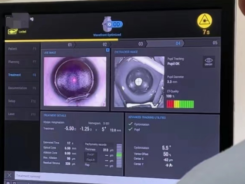The image size is (245, 184).
Task: Click the yellow Locked status icon
Action: pyautogui.click(x=13, y=31)
